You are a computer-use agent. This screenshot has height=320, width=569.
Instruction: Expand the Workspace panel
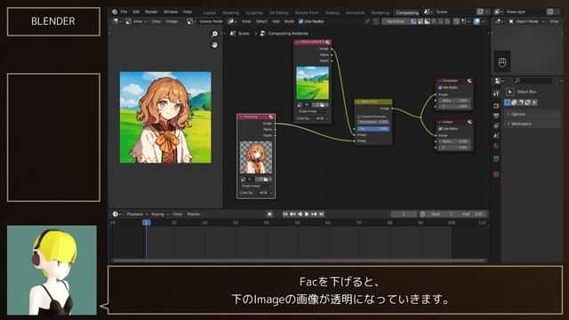point(532,124)
